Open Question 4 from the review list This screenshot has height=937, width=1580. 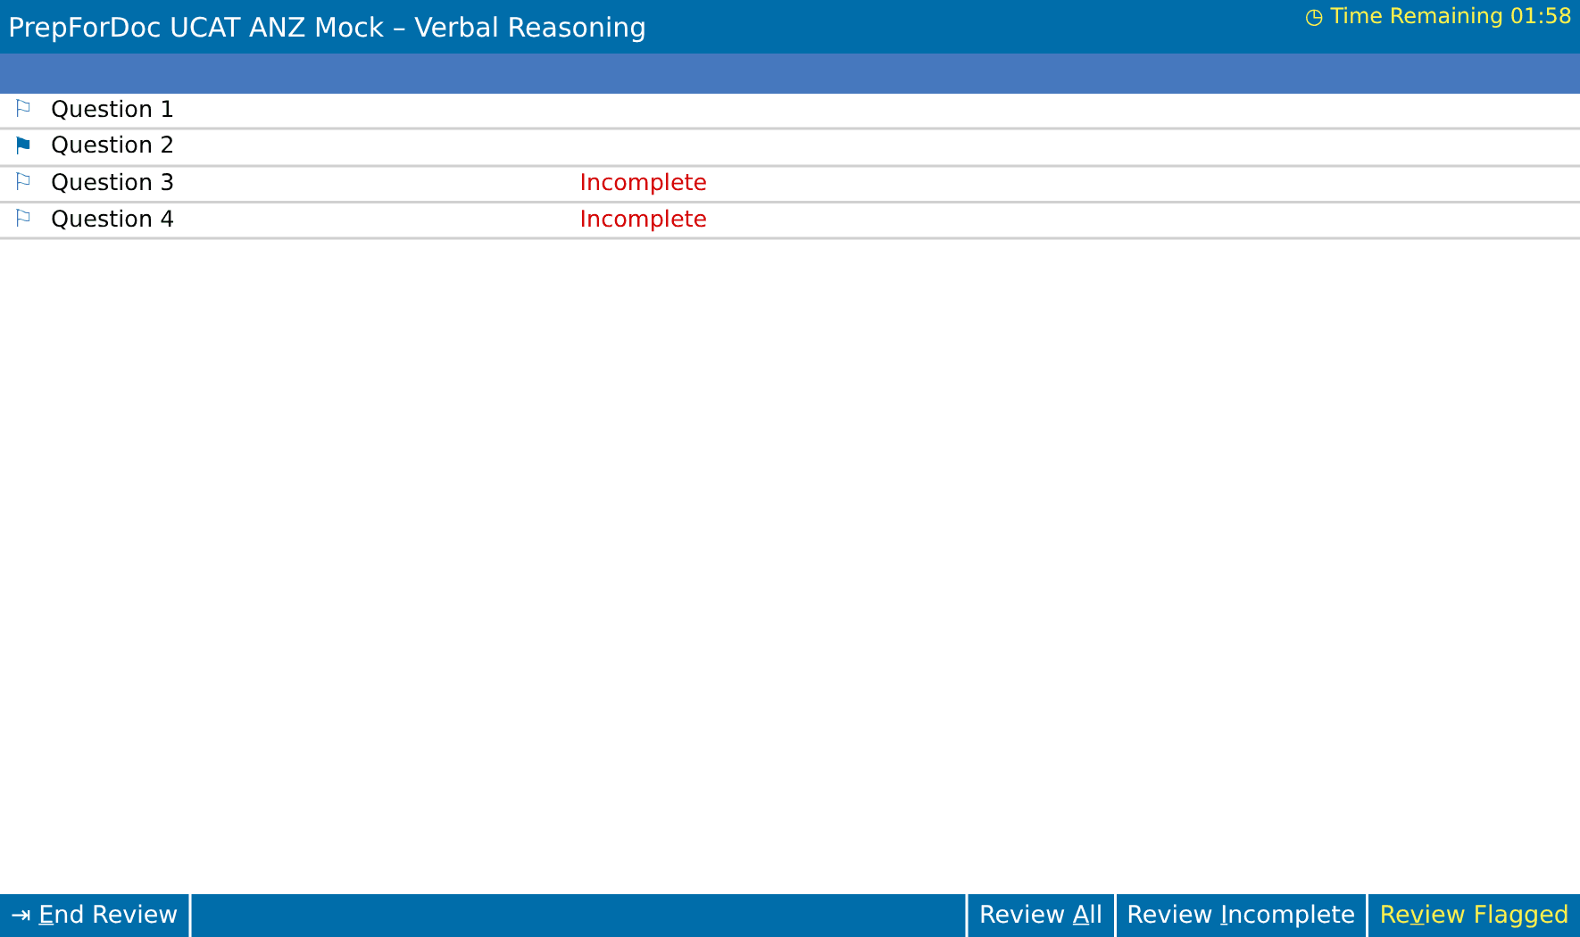(112, 219)
